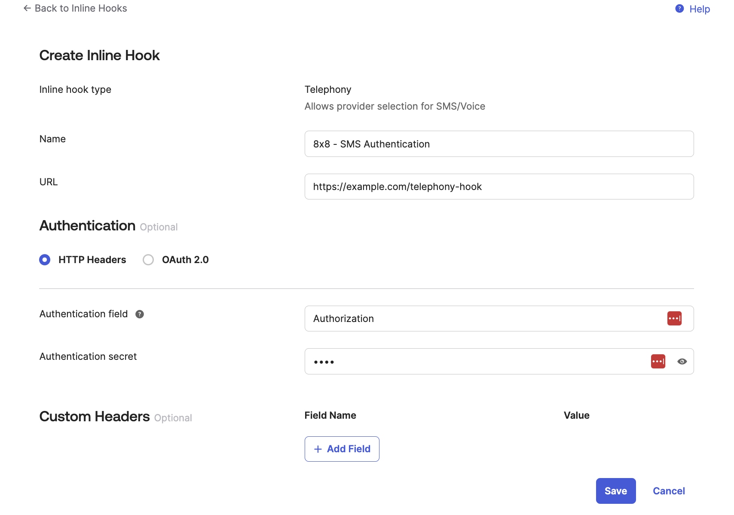Open the Help link text
The width and height of the screenshot is (734, 515).
pyautogui.click(x=699, y=9)
